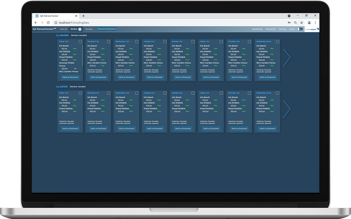Image resolution: width=351 pixels, height=219 pixels.
Task: Click the browser forward arrow
Action: [42, 23]
